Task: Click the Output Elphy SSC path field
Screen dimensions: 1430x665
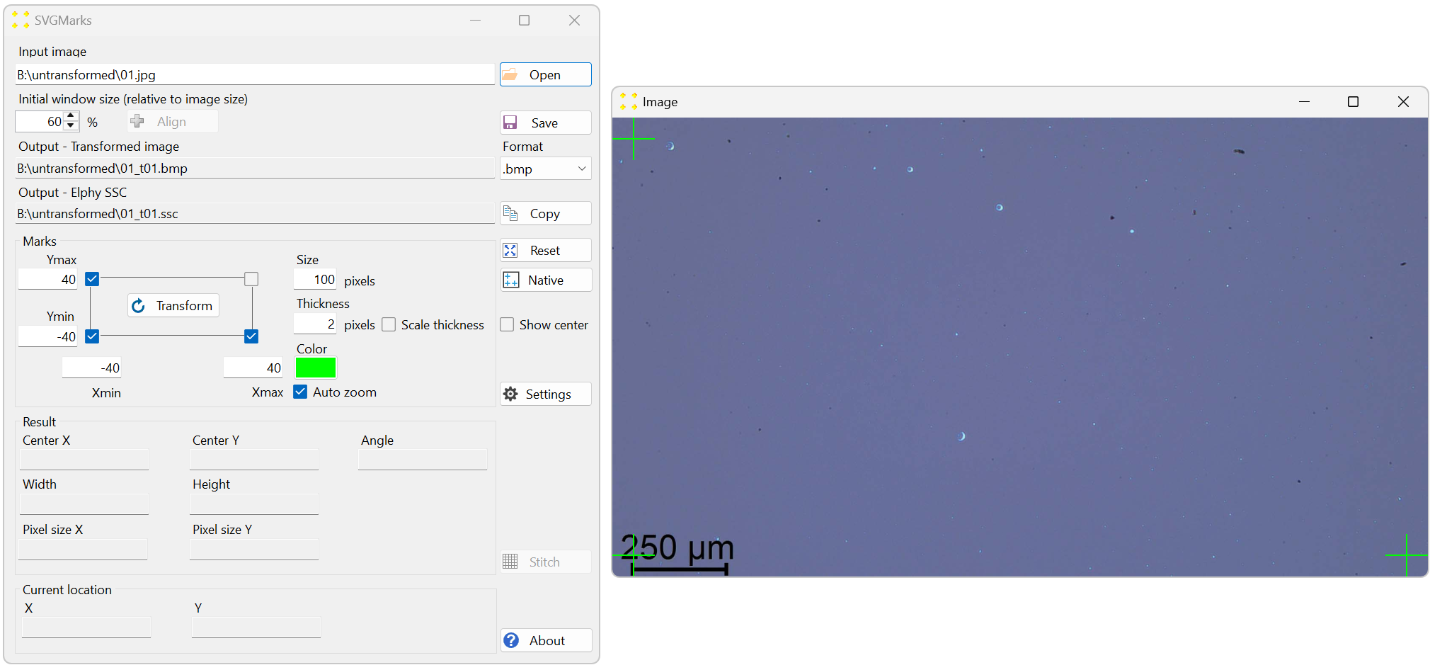Action: click(255, 213)
